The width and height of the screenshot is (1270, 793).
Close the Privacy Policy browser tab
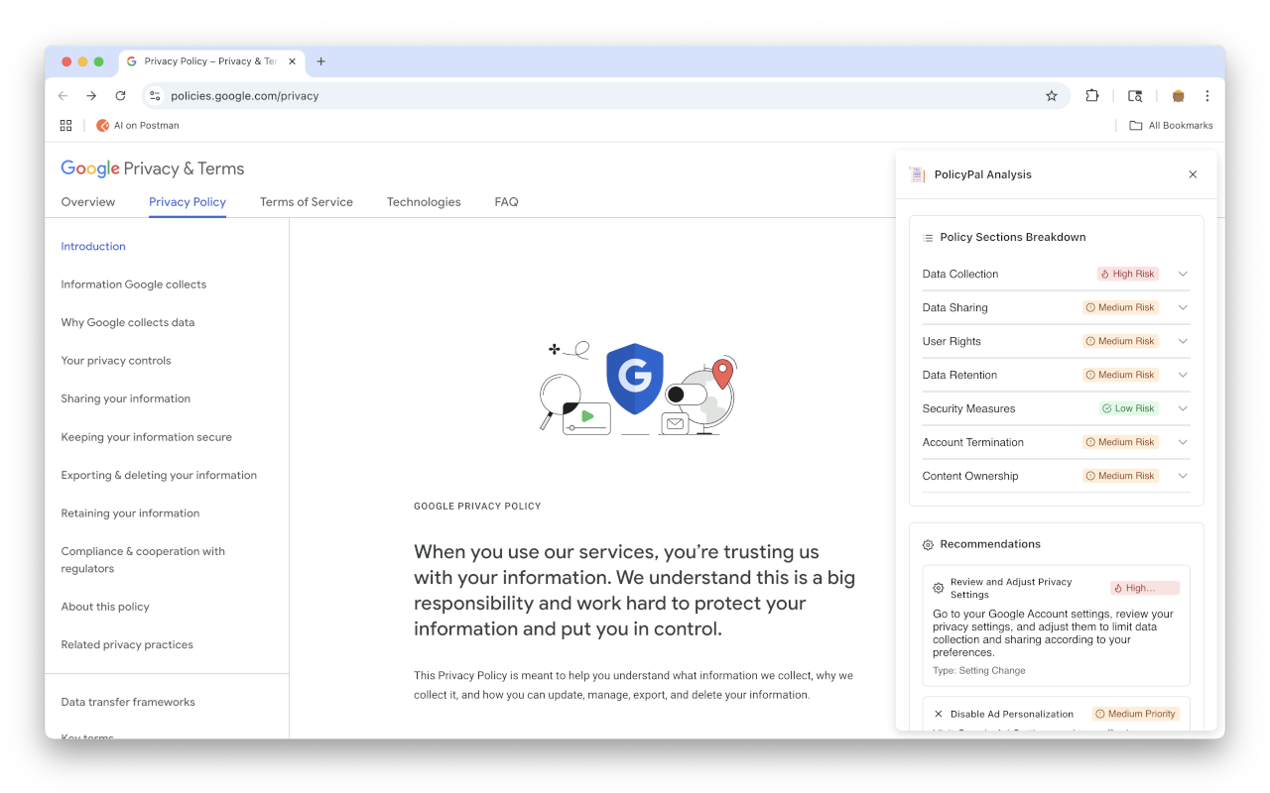(x=292, y=61)
